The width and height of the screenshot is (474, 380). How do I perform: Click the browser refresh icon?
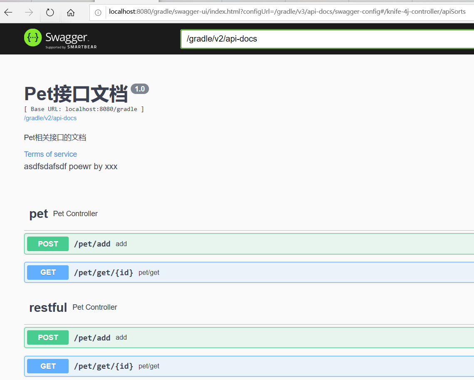click(x=50, y=12)
